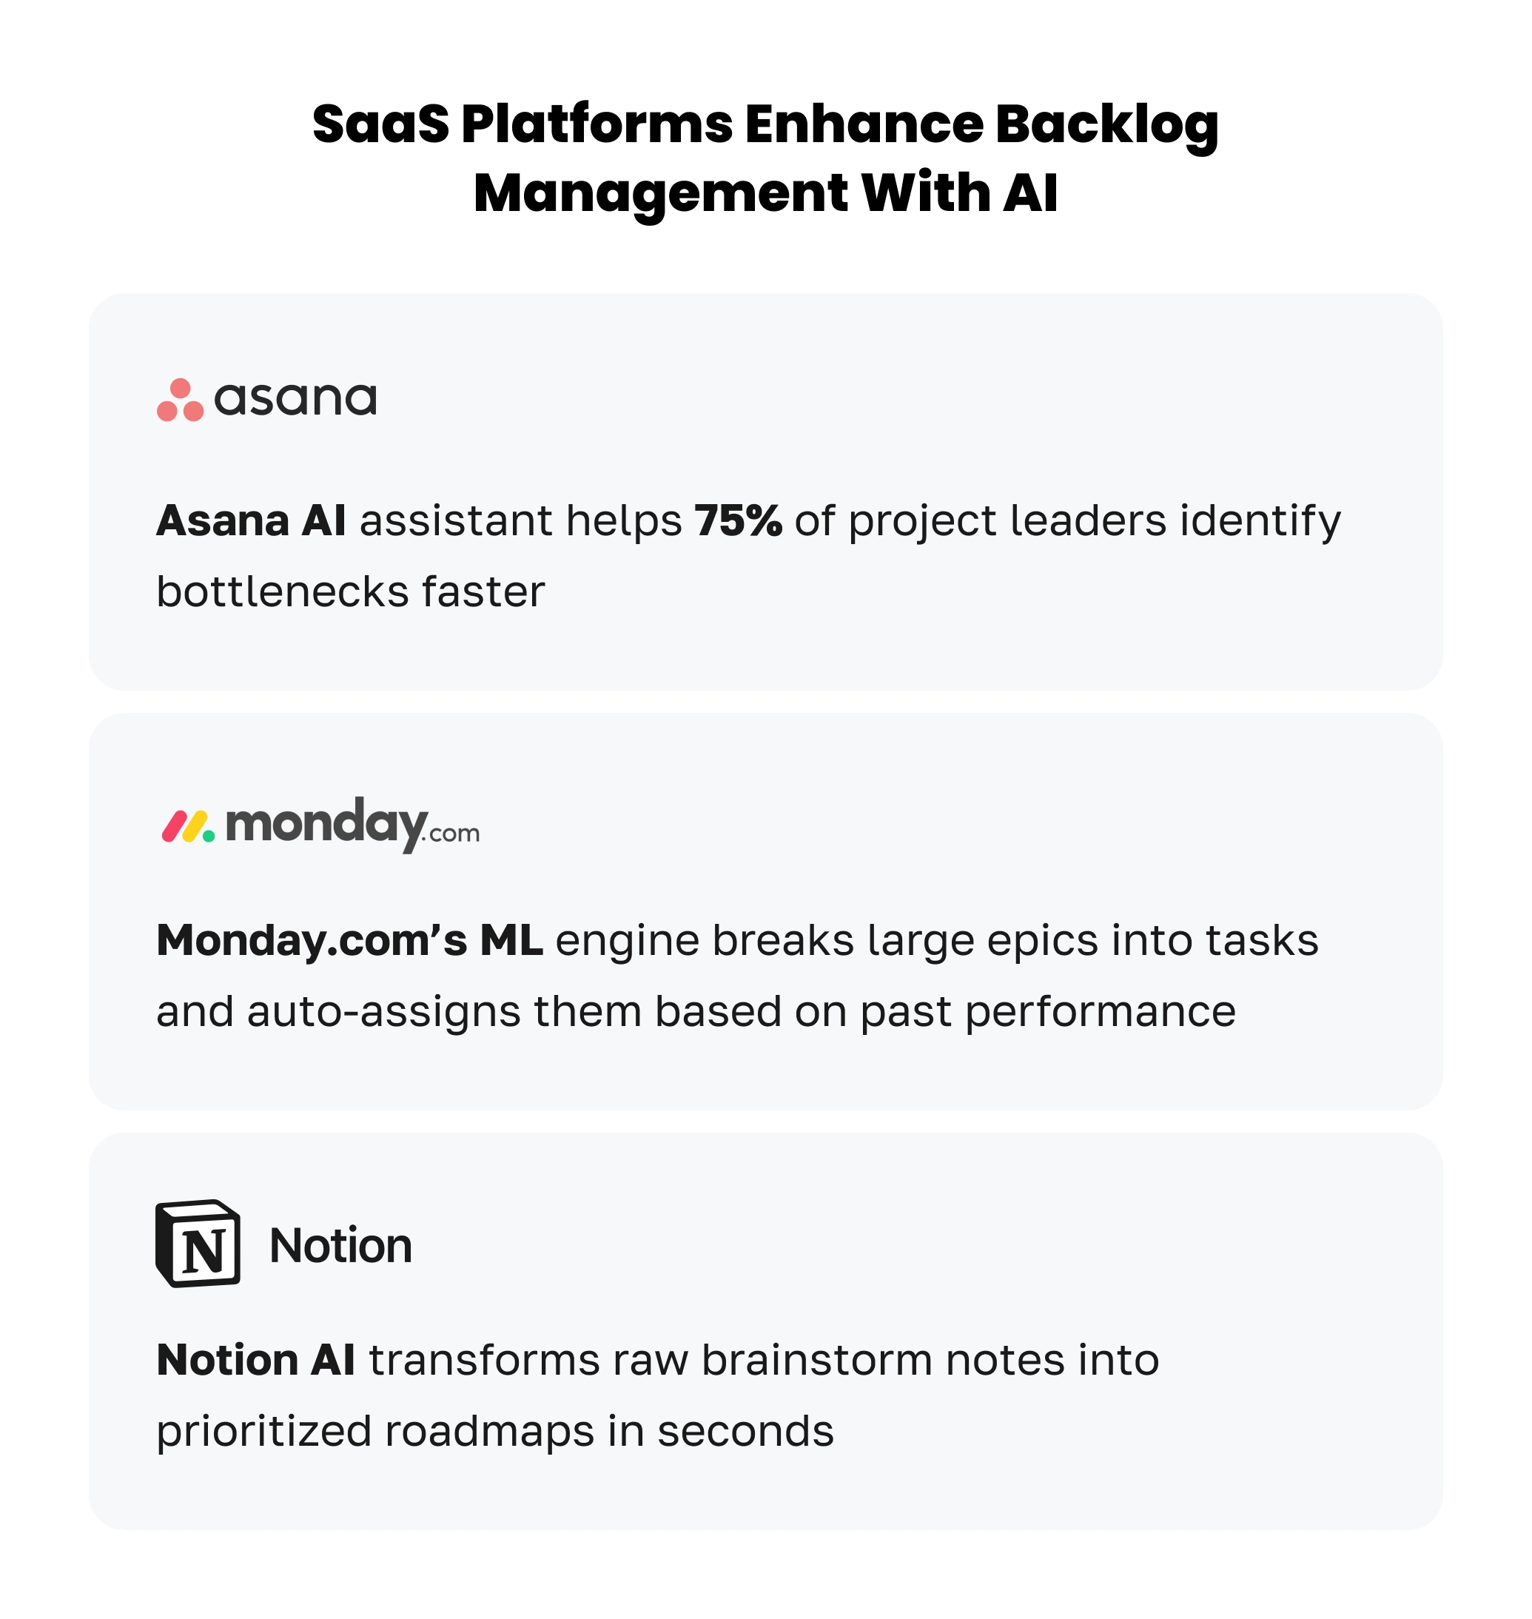This screenshot has width=1532, height=1619.
Task: Click the "SaaS Platforms Enhance Backlog" title line
Action: click(x=765, y=124)
